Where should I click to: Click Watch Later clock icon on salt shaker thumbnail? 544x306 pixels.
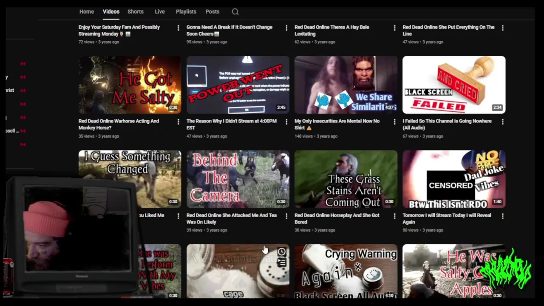pos(281,252)
